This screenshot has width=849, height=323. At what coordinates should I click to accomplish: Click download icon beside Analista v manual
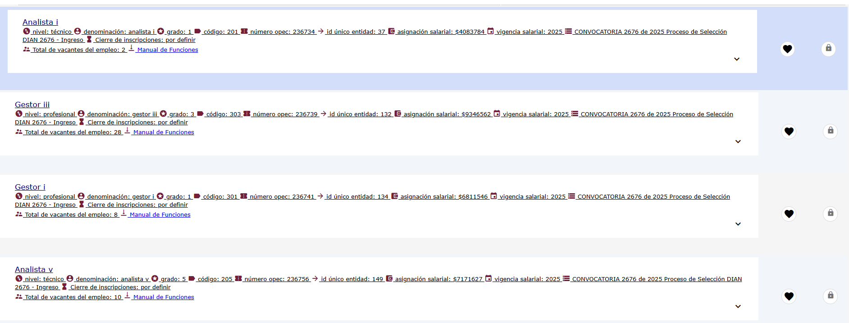point(128,296)
